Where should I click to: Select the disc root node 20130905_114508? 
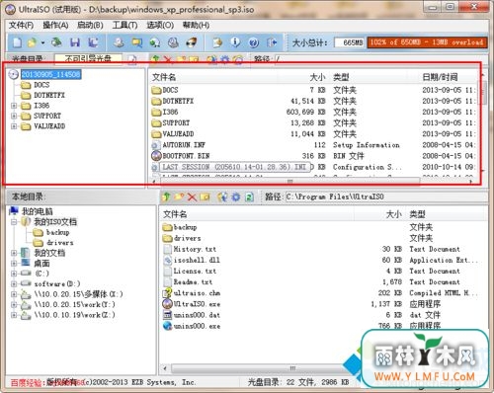[50, 74]
